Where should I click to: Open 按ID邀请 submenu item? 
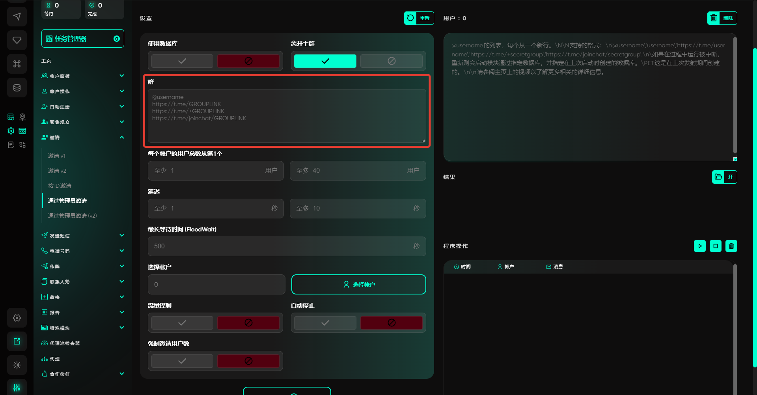point(60,186)
